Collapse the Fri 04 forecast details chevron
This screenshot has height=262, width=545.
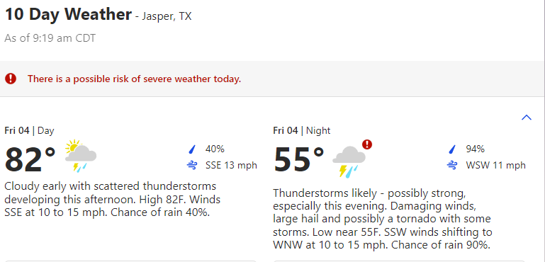(527, 118)
